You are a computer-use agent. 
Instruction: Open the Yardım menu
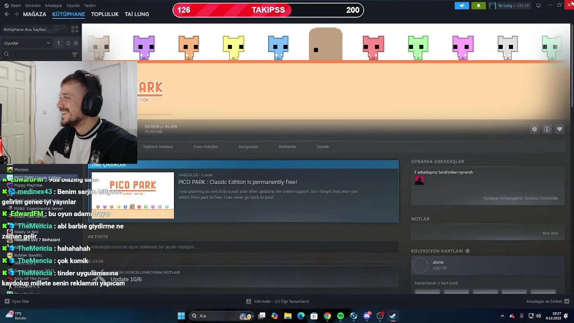tap(90, 5)
